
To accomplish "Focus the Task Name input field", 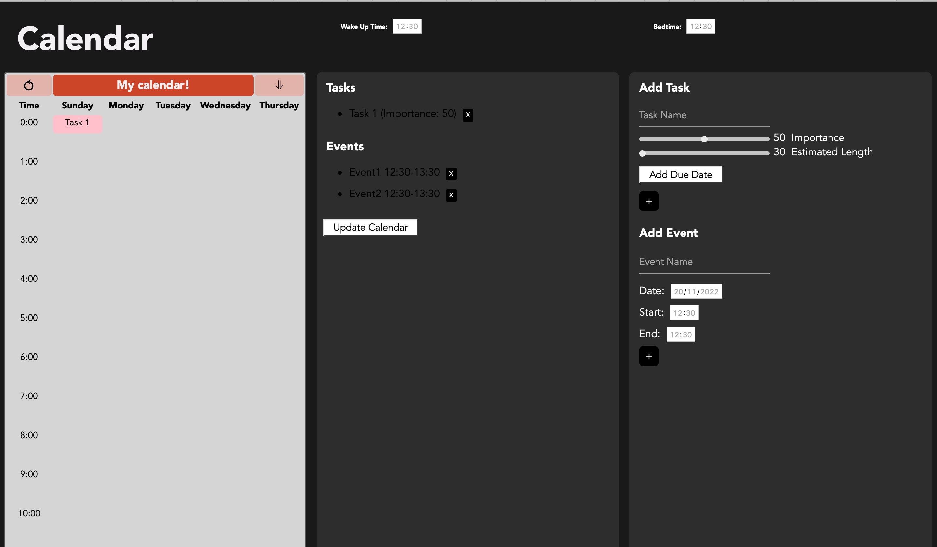I will [703, 115].
